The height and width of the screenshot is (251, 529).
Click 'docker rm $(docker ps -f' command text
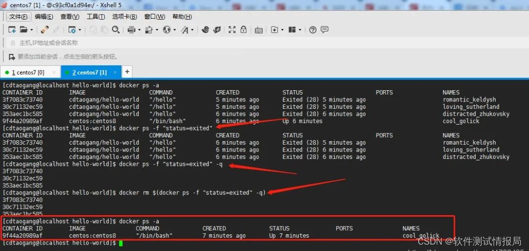[x=160, y=193]
